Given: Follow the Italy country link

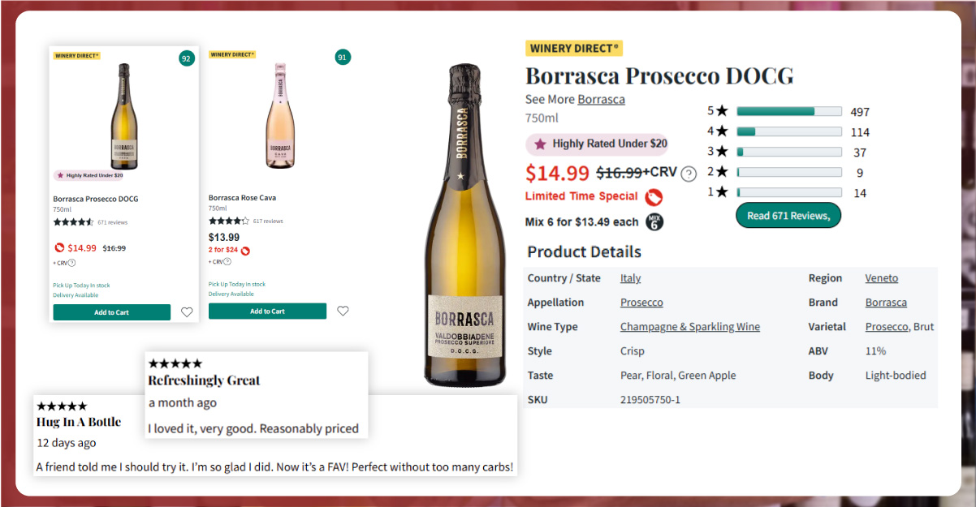Looking at the screenshot, I should click(630, 278).
